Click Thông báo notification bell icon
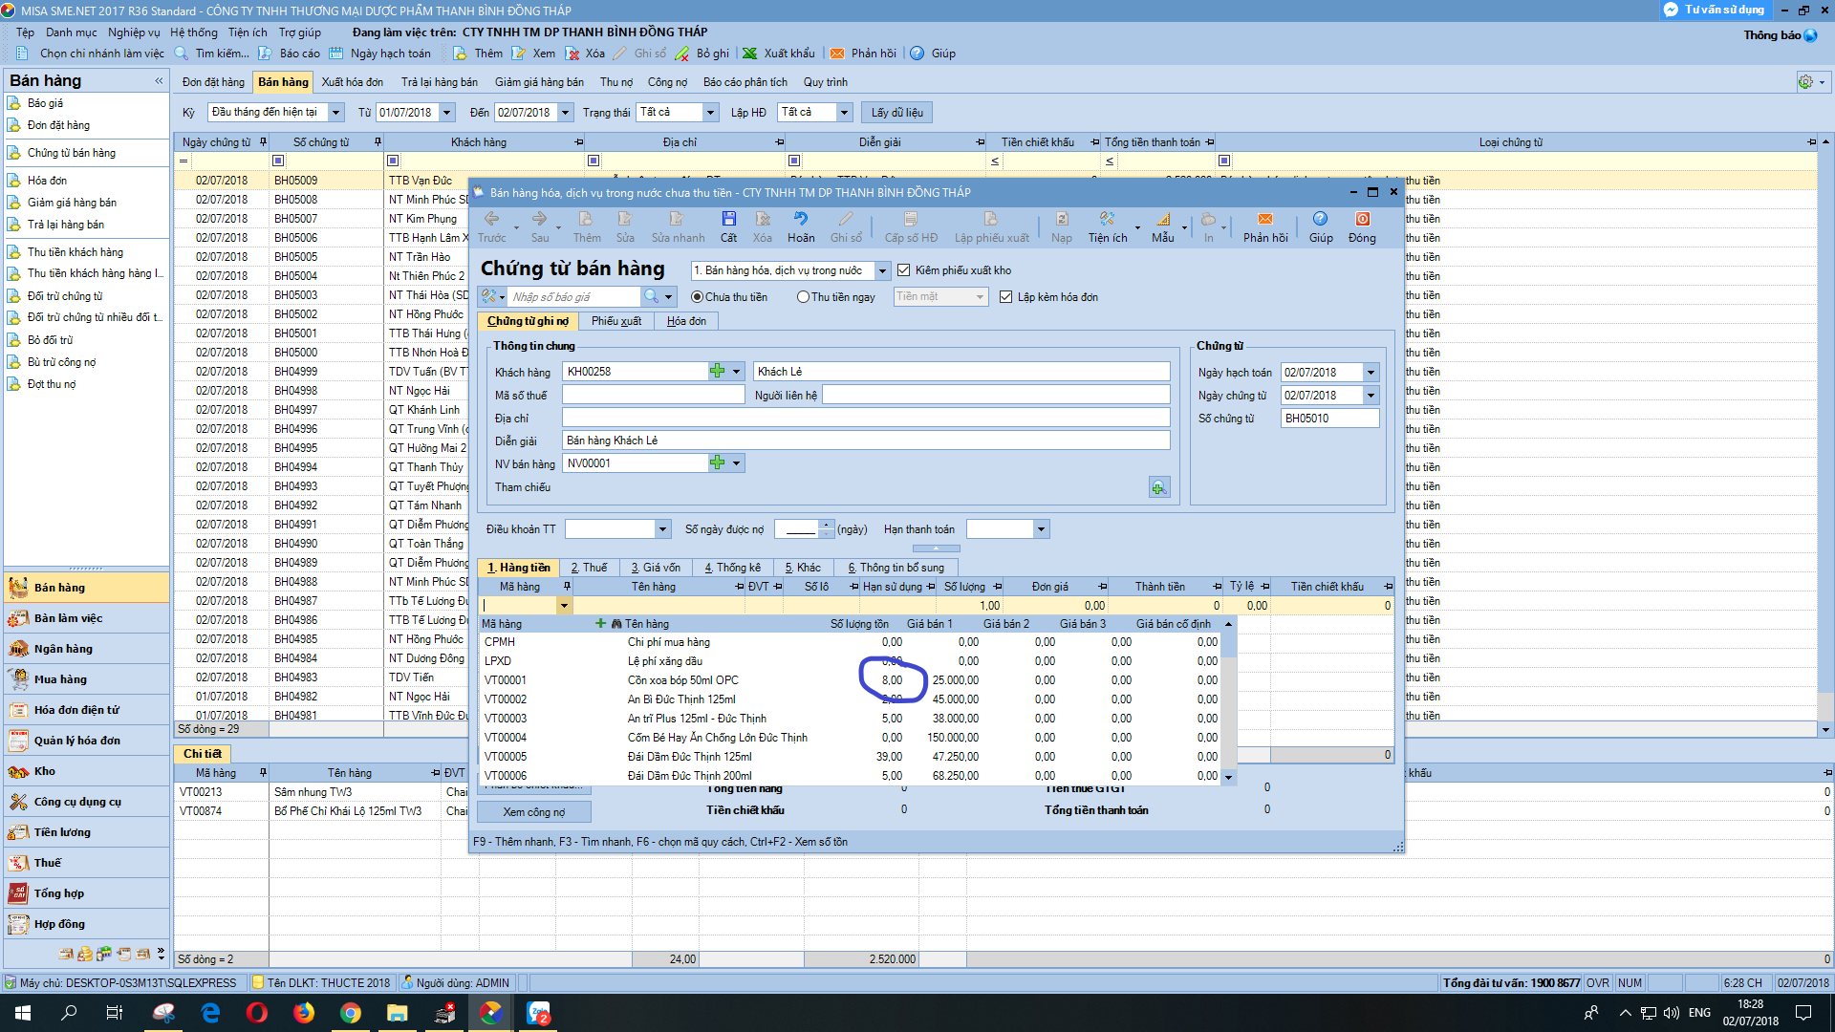1835x1032 pixels. click(x=1810, y=35)
